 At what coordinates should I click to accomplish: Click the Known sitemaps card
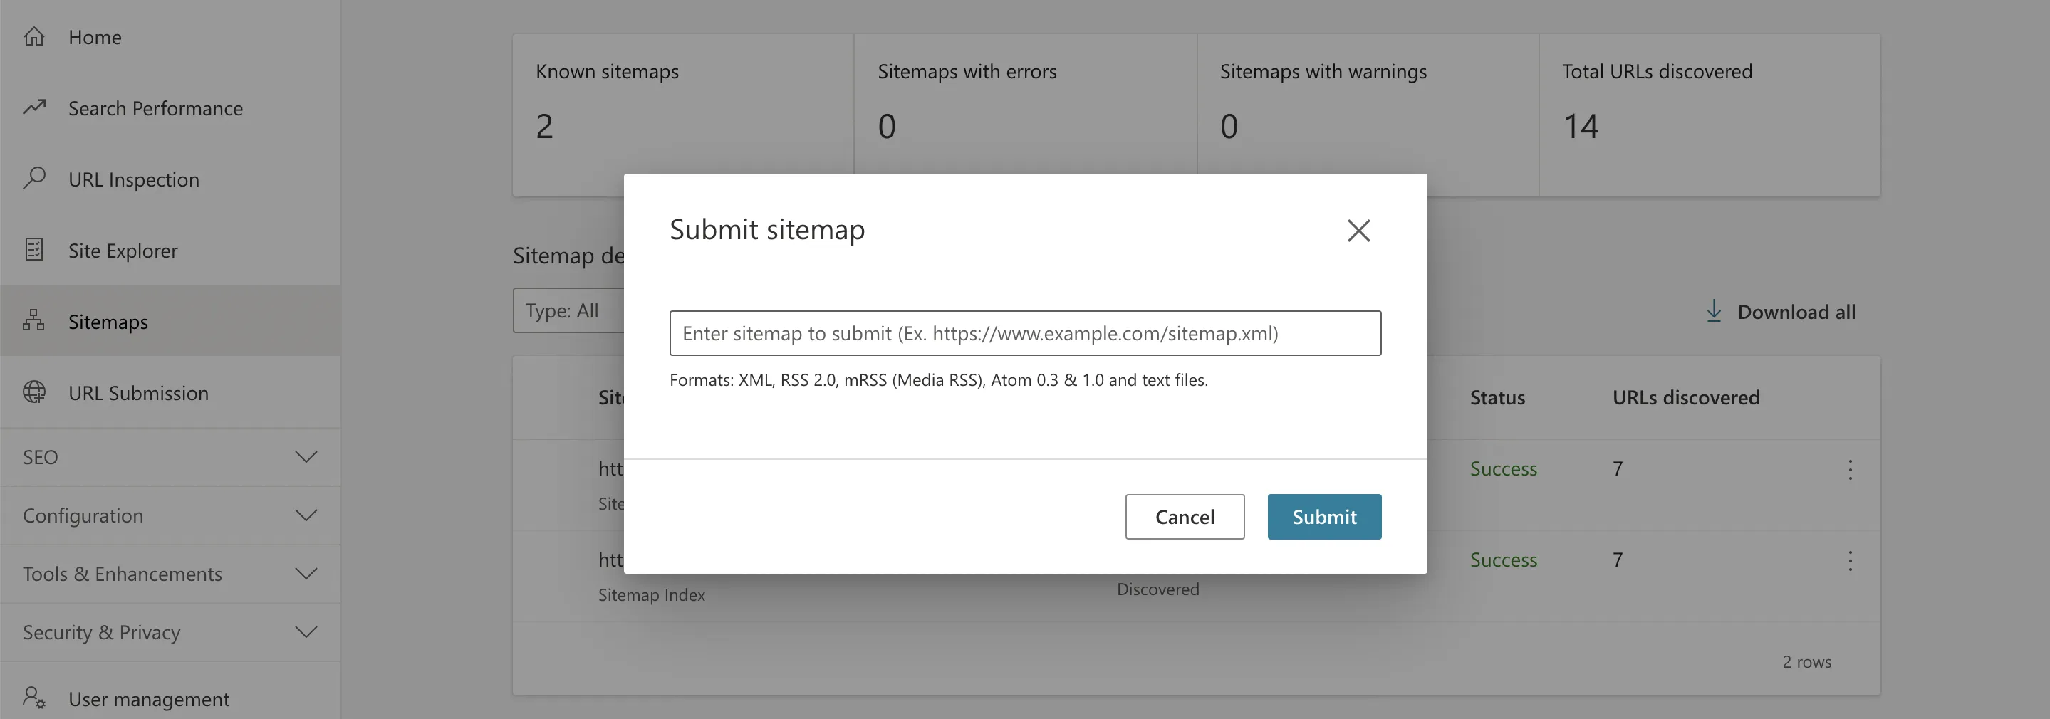(684, 115)
